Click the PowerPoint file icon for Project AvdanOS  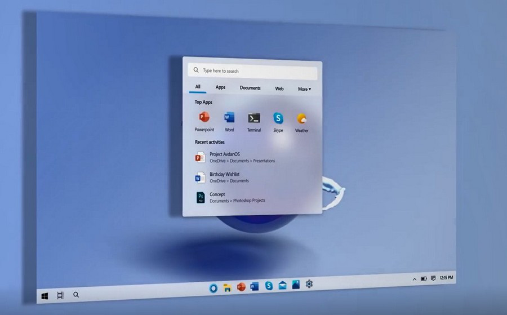click(200, 157)
